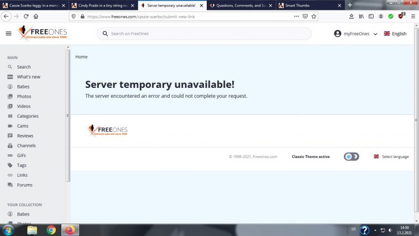Click the FreeOnes logo in the footer
Screen dimensions: 419x236
click(108, 130)
